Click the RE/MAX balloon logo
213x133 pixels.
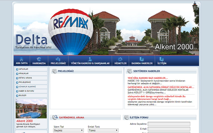click(71, 32)
